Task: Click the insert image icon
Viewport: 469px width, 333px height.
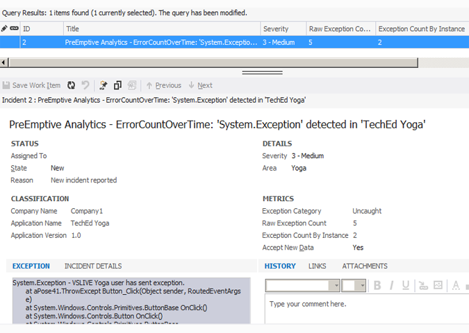Action: [438, 286]
